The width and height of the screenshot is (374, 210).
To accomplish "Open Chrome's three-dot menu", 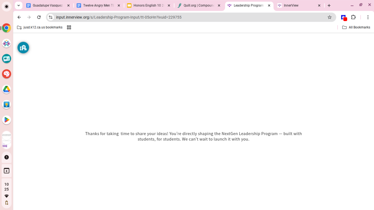I will tap(368, 17).
